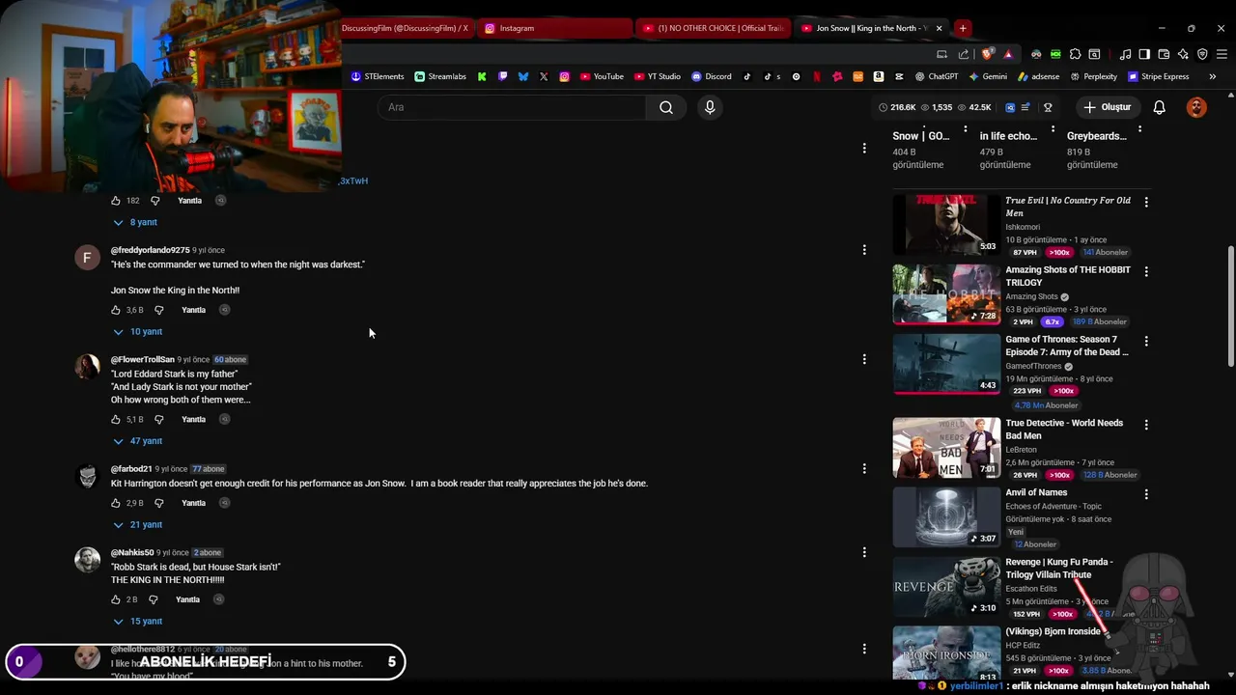Open the YT Studio bookmark
This screenshot has height=695, width=1236.
click(657, 76)
